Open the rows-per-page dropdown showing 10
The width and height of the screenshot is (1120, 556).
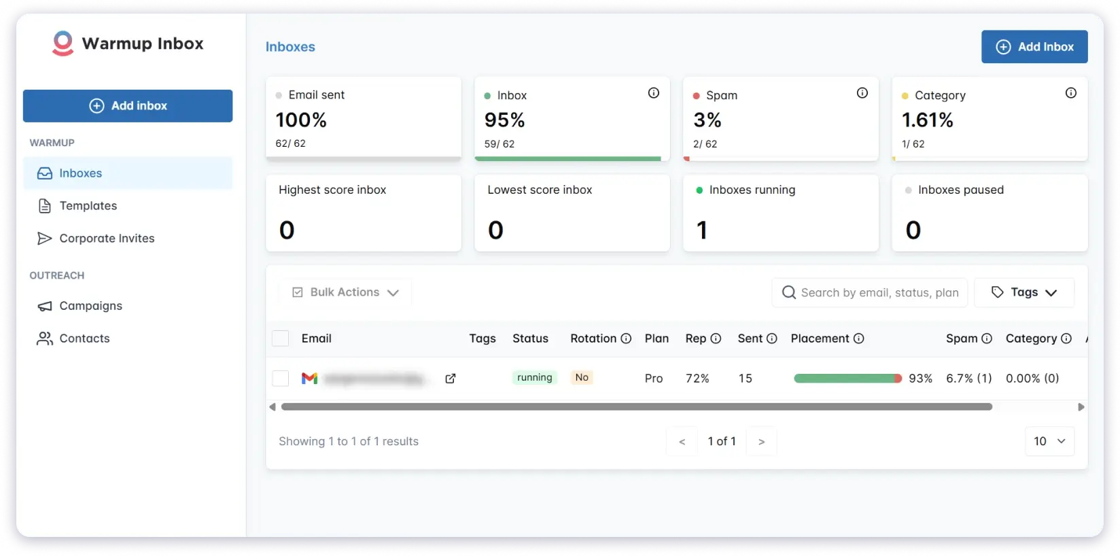tap(1049, 441)
